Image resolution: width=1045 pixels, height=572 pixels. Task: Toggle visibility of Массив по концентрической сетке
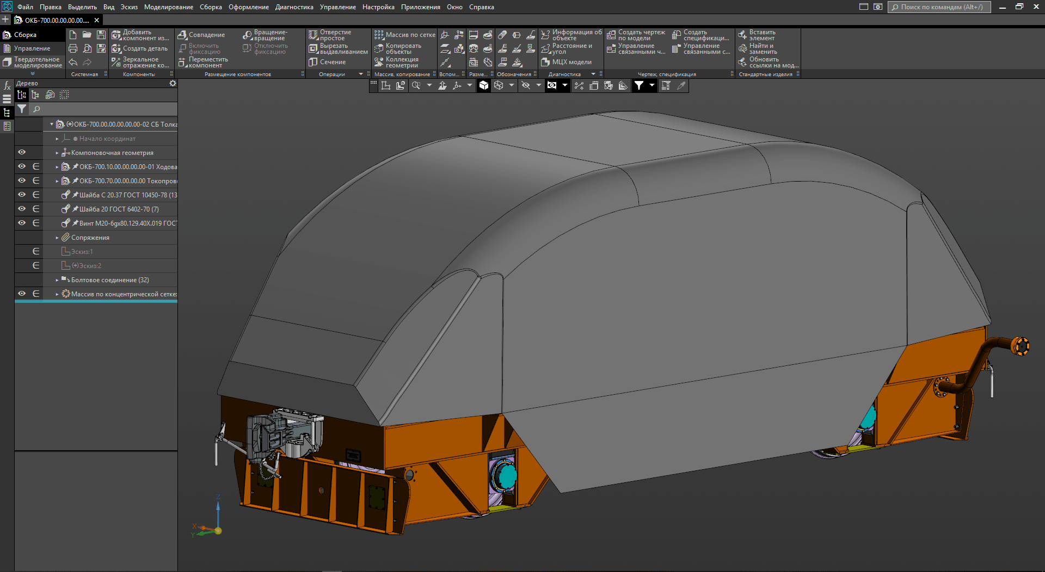[22, 294]
